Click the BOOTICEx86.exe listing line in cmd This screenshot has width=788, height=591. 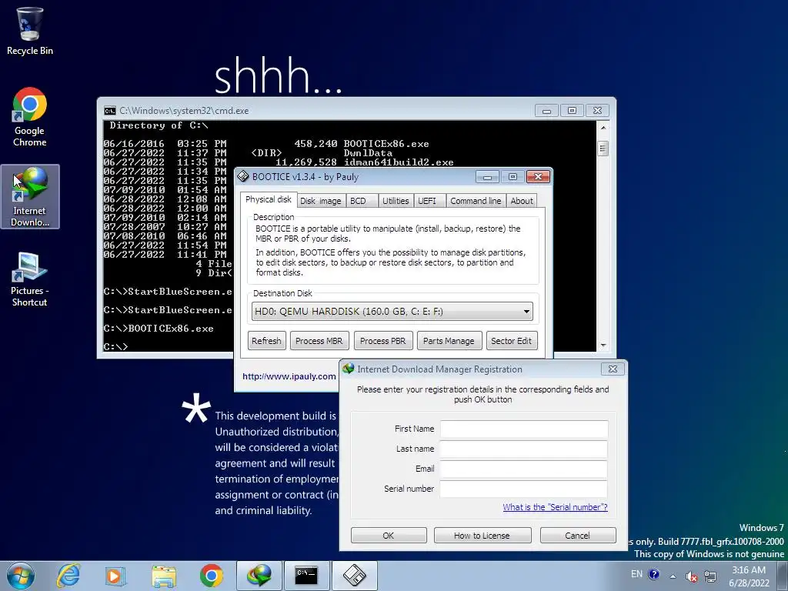(x=266, y=144)
